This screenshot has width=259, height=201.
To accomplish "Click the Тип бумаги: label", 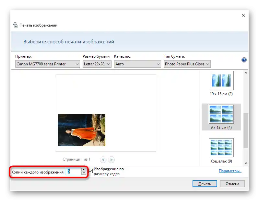I will [174, 56].
